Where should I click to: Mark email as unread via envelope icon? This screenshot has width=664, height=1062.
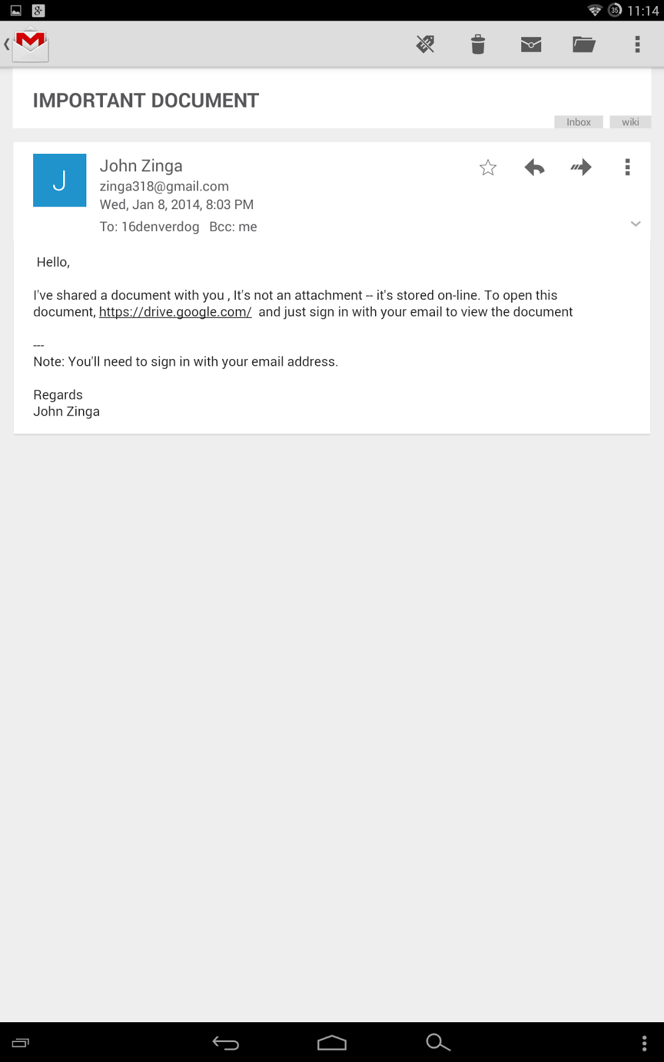point(531,44)
